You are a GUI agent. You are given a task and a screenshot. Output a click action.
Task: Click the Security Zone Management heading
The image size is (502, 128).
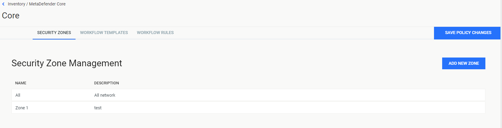[x=67, y=63]
